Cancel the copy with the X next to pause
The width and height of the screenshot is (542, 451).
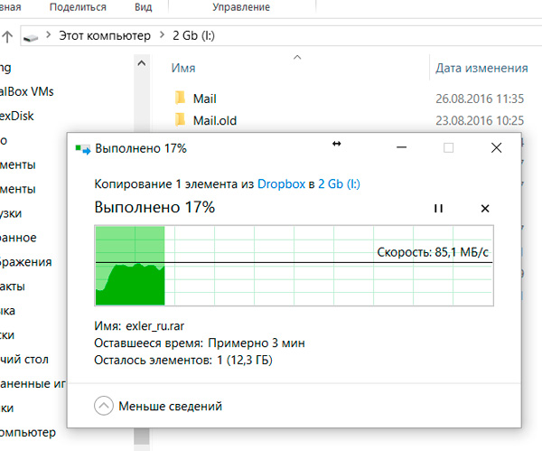(485, 208)
